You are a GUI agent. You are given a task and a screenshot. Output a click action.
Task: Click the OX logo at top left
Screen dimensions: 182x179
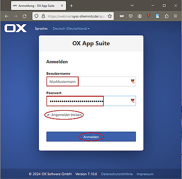pyautogui.click(x=16, y=28)
